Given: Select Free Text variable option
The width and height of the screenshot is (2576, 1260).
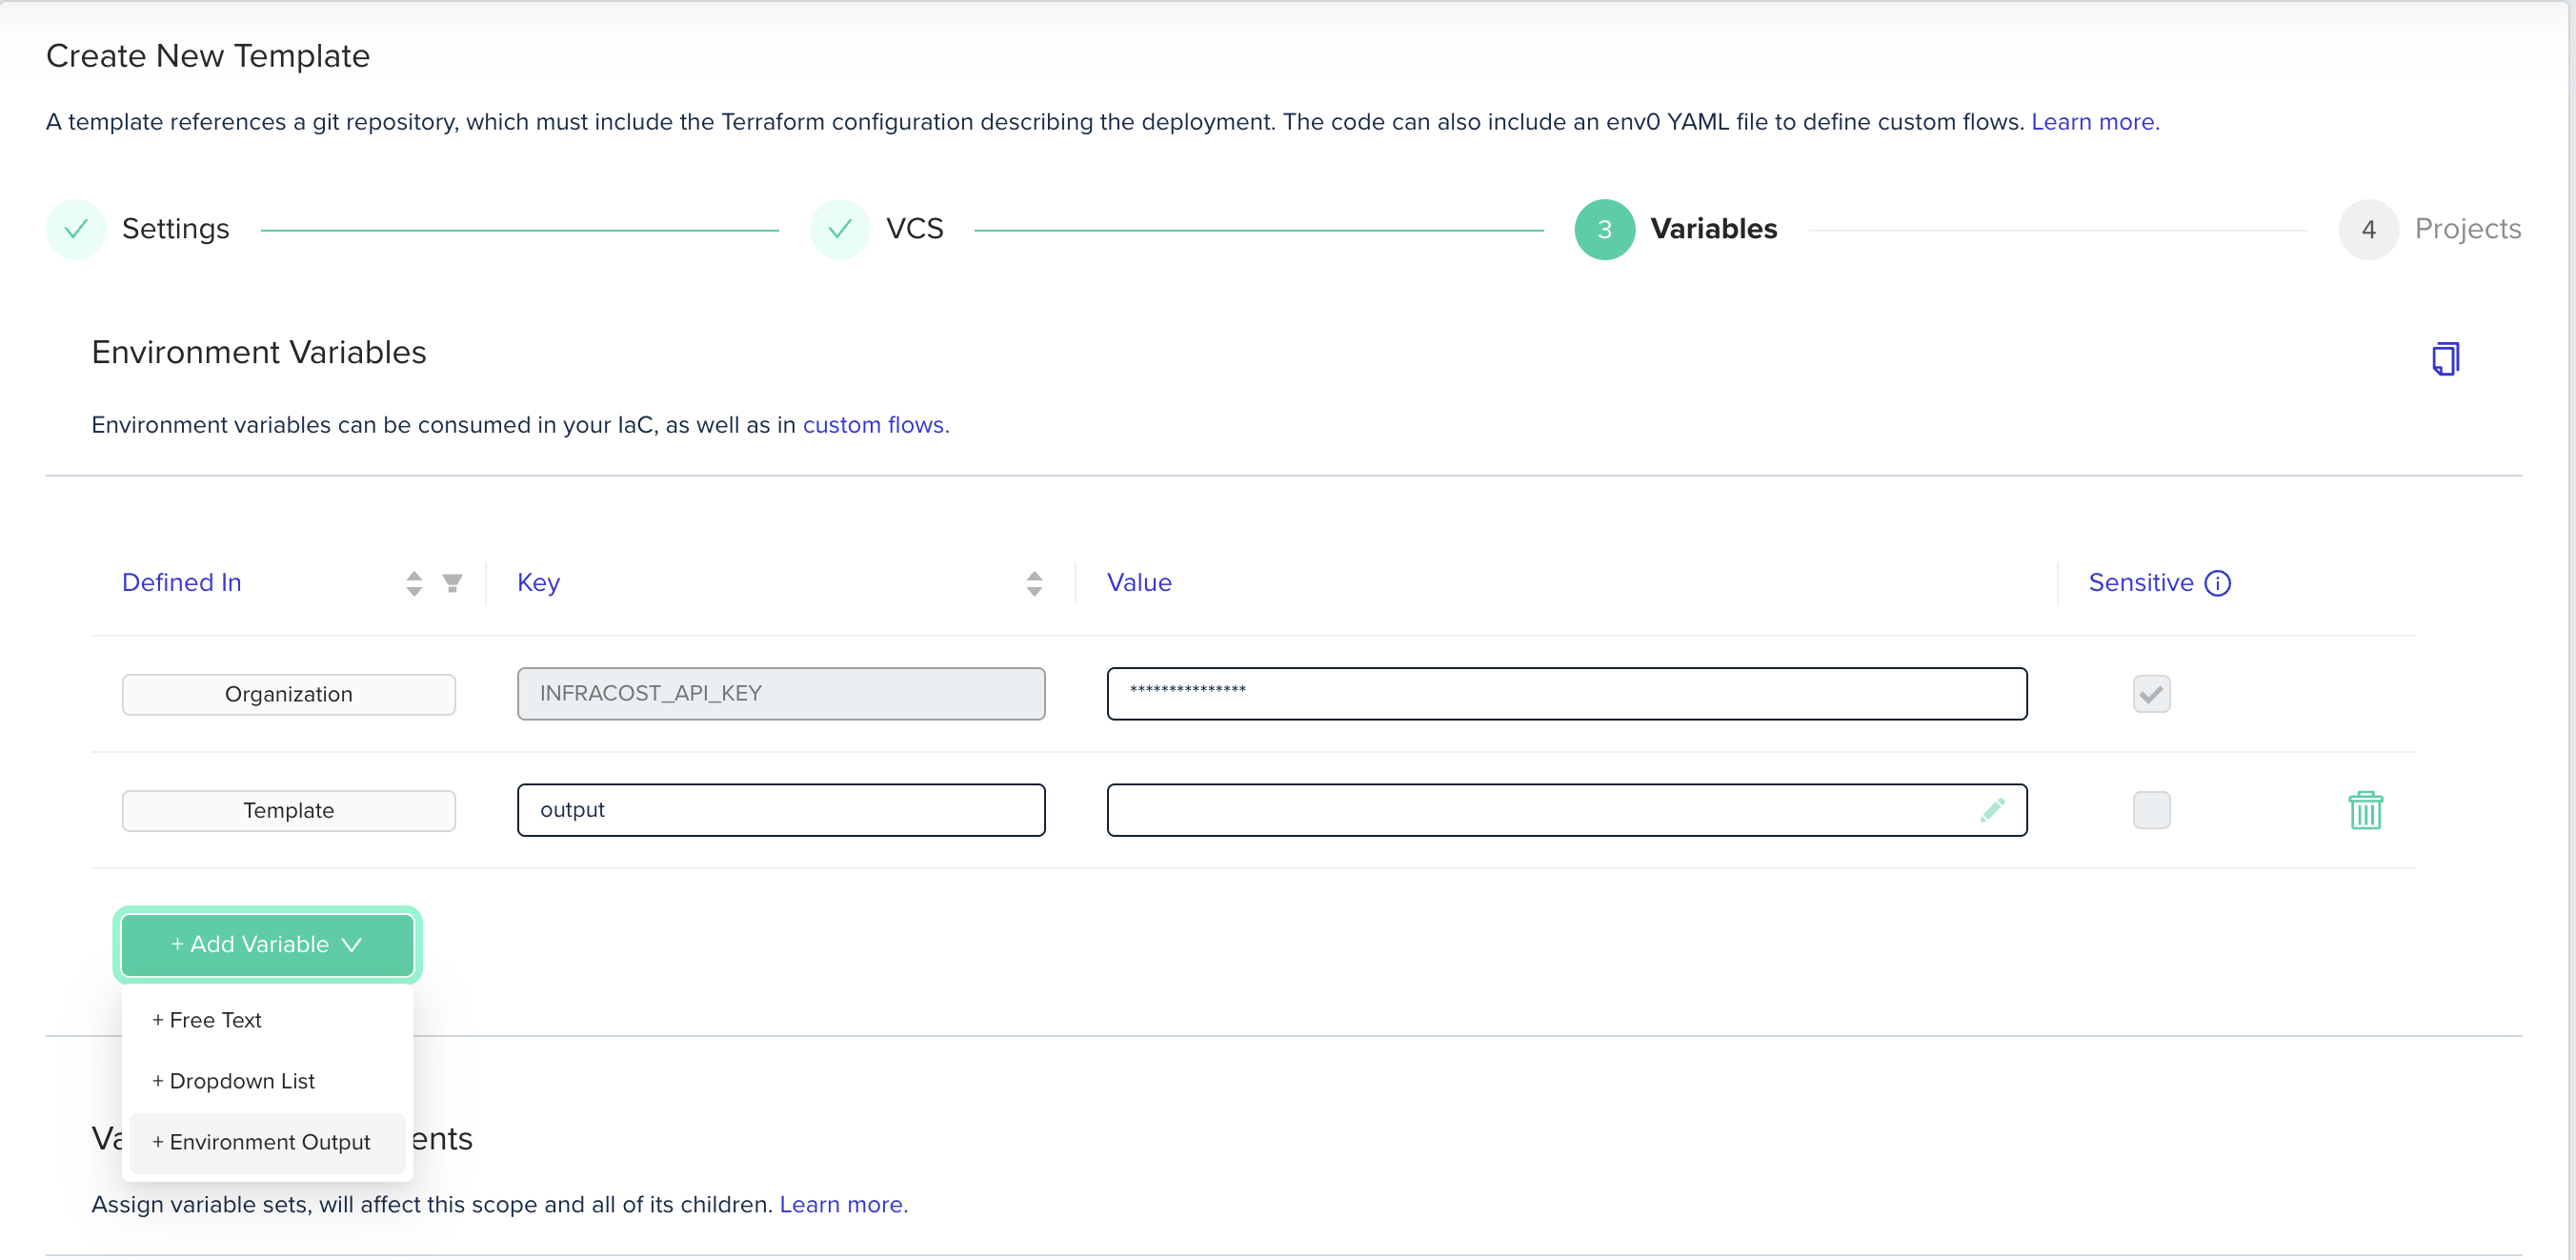Looking at the screenshot, I should coord(207,1020).
